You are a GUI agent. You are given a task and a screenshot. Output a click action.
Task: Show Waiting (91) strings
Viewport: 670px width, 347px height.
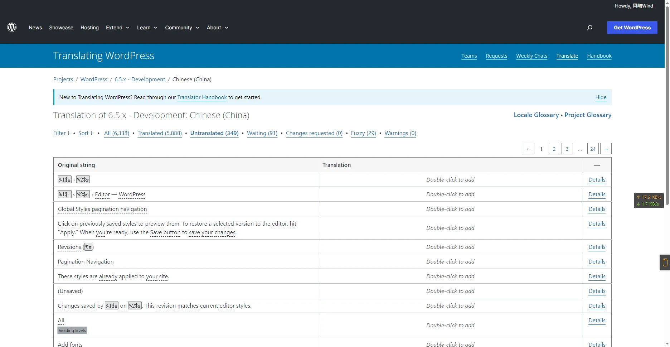click(262, 133)
